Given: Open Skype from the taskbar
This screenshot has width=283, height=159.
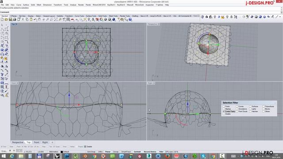Looking at the screenshot, I should tap(203, 156).
